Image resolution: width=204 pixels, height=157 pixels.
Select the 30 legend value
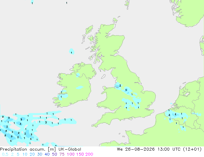[40, 154]
